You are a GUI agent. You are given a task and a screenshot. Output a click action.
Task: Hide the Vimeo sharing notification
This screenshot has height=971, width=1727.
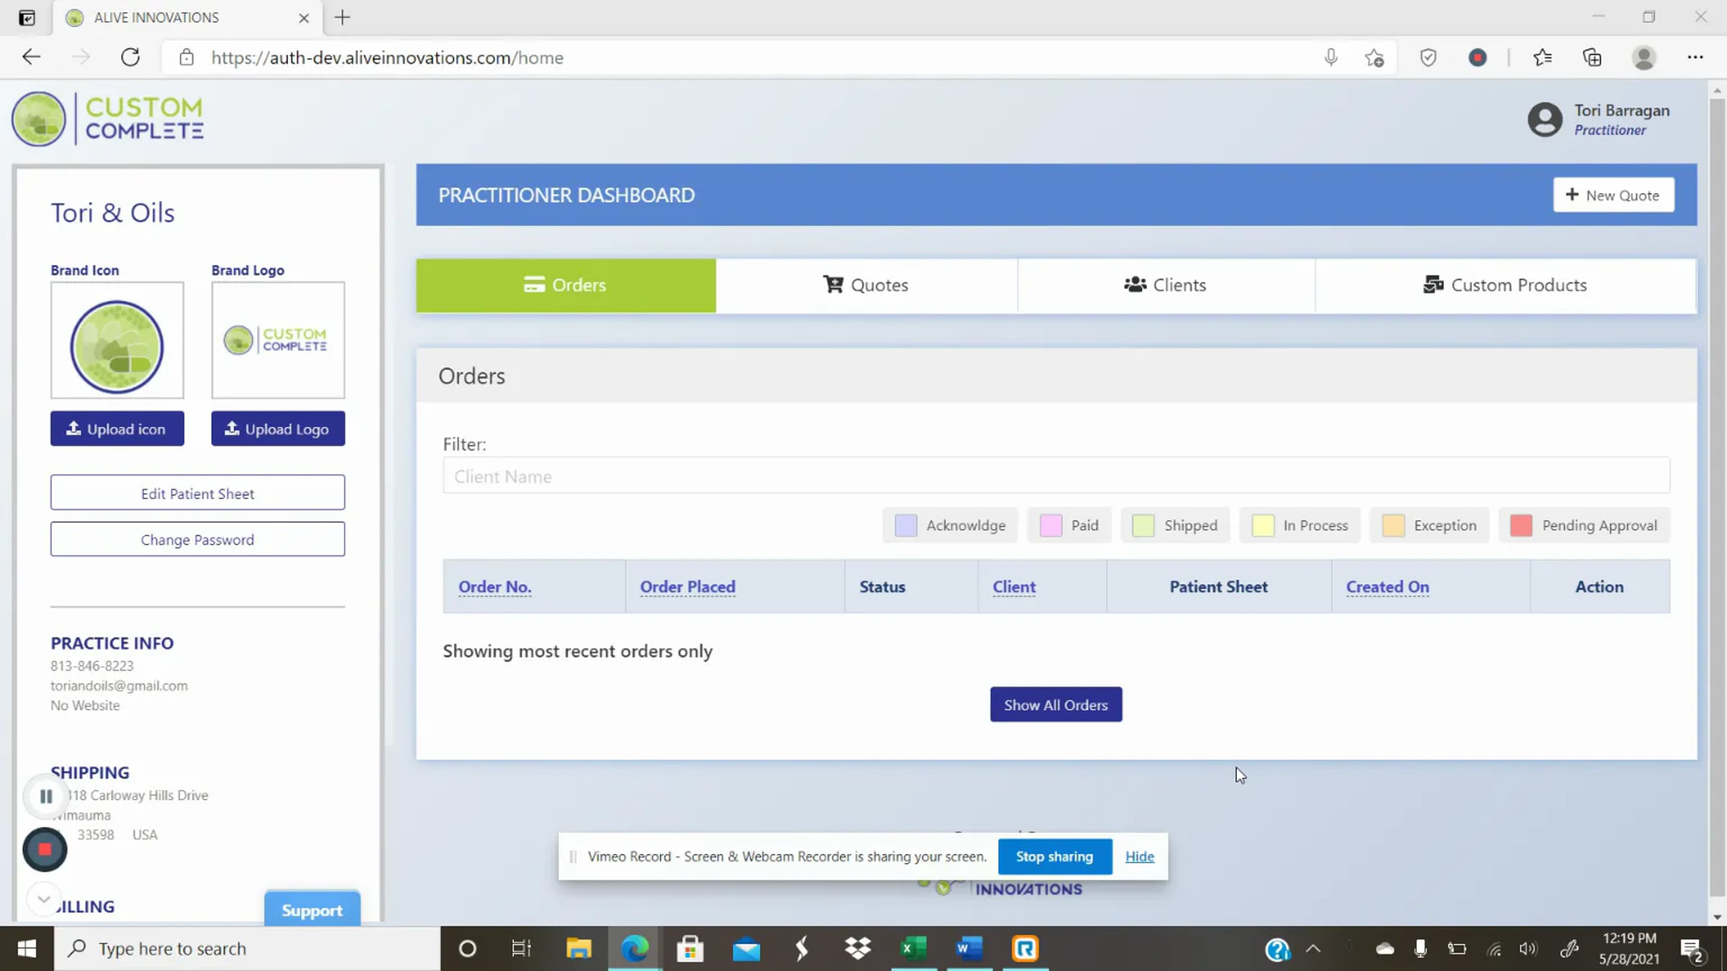point(1139,856)
